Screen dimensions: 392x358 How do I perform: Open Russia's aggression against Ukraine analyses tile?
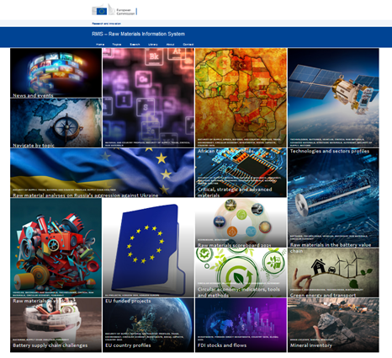(102, 173)
